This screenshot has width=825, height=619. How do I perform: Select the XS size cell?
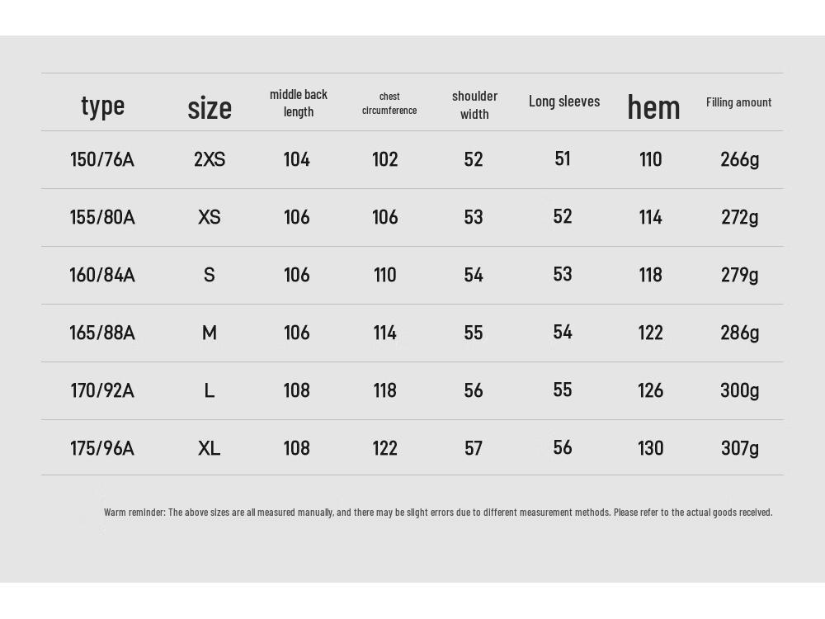[x=210, y=217]
